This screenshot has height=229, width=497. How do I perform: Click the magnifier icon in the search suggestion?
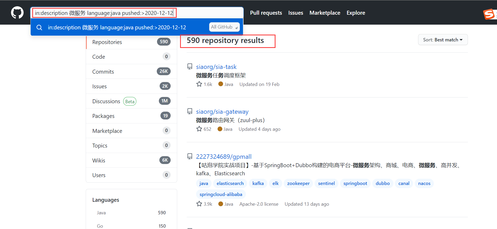click(39, 27)
